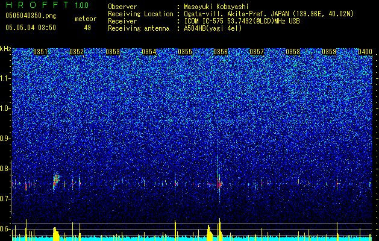Viewport: 379px width, 241px height.
Task: Click the 0.7 kHz axis label
Action: (x=5, y=199)
